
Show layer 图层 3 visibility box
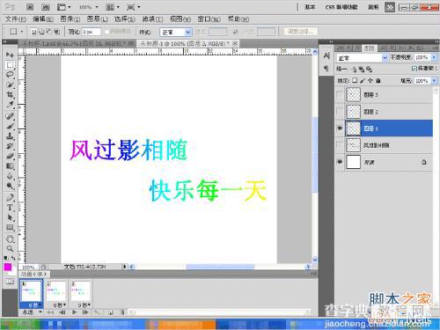pos(340,95)
